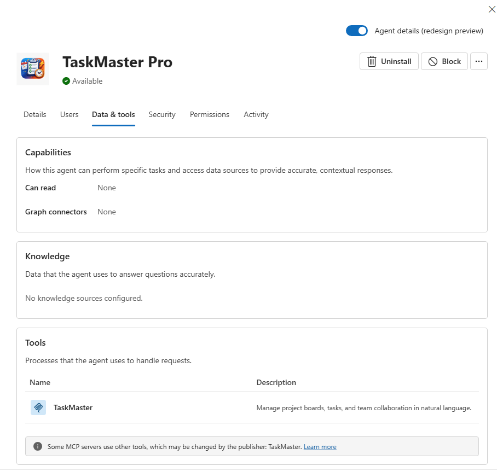Click the Capabilities section heading
Screen dimensions: 497x472
(48, 153)
